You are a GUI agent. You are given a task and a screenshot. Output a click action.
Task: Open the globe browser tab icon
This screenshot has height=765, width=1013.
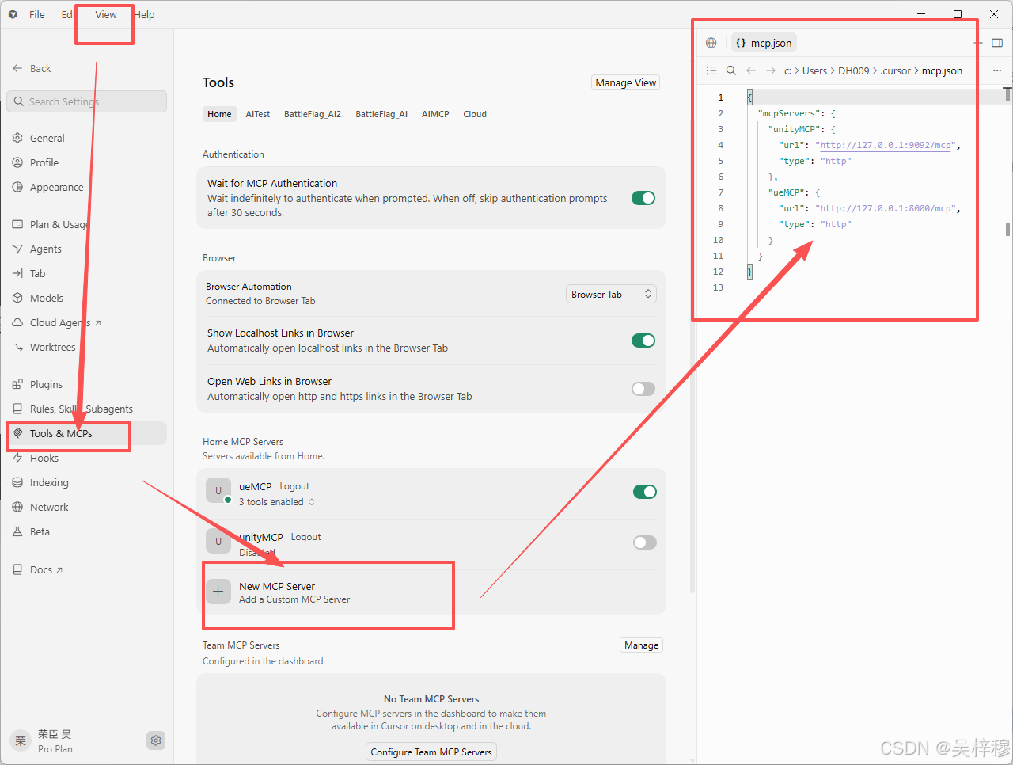pos(711,43)
